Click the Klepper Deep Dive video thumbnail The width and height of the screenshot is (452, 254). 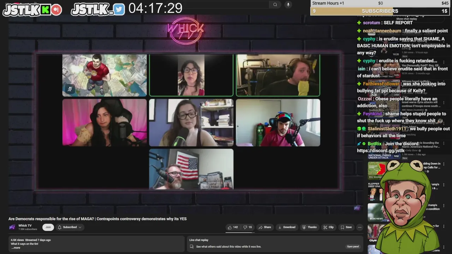(376, 191)
